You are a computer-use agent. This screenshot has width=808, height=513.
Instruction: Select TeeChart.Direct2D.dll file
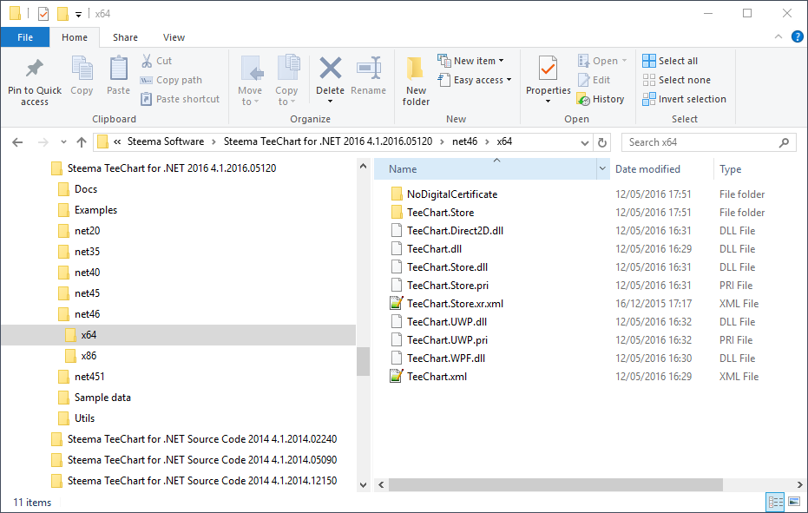click(455, 231)
